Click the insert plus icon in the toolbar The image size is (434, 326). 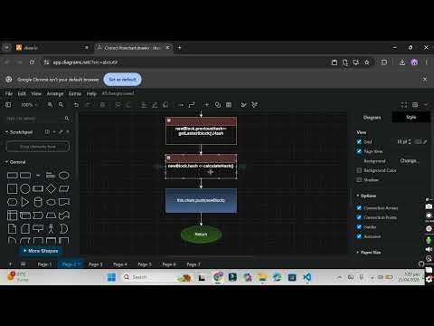(x=206, y=105)
